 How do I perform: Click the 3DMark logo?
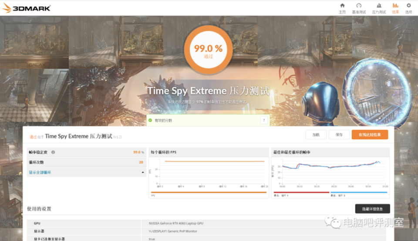(x=27, y=8)
